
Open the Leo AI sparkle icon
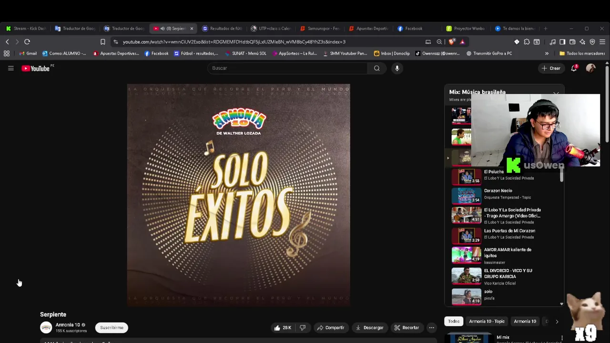[582, 41]
